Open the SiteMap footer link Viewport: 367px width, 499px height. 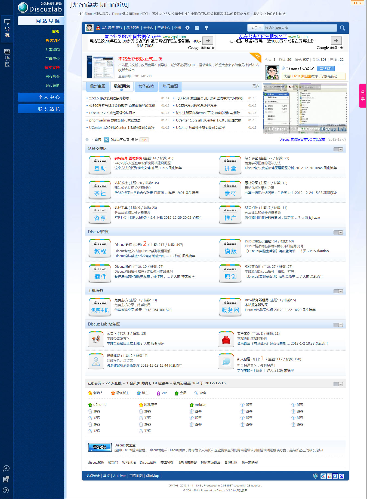(153, 476)
